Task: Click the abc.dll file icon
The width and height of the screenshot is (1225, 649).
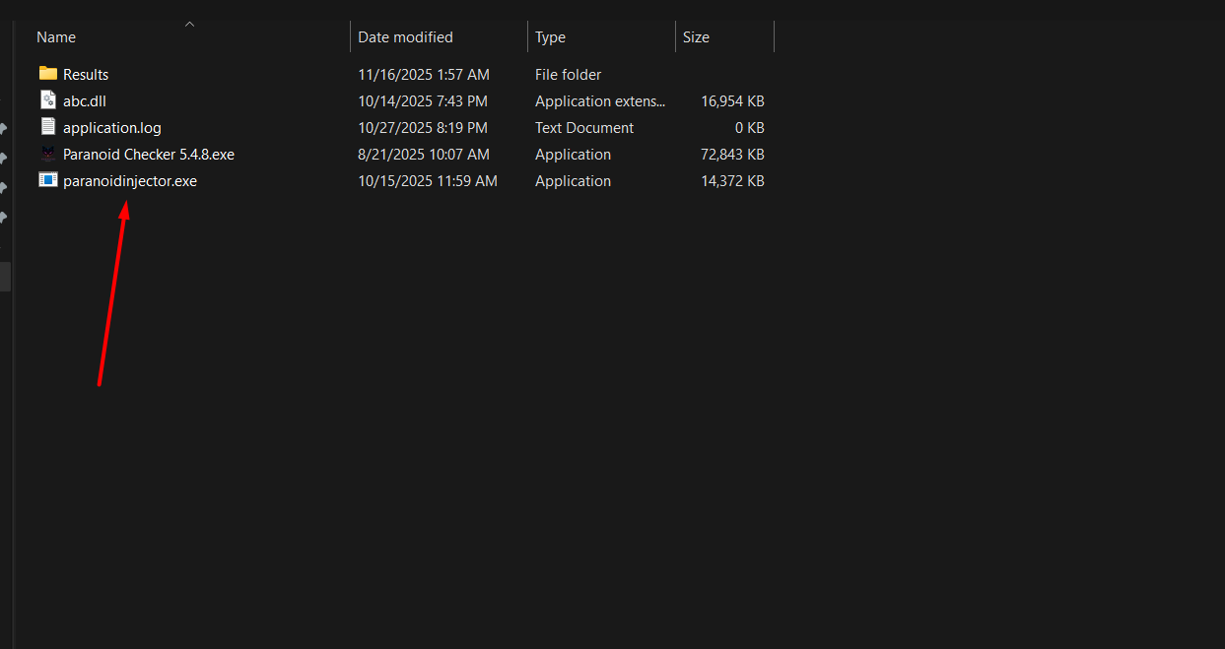Action: [48, 100]
